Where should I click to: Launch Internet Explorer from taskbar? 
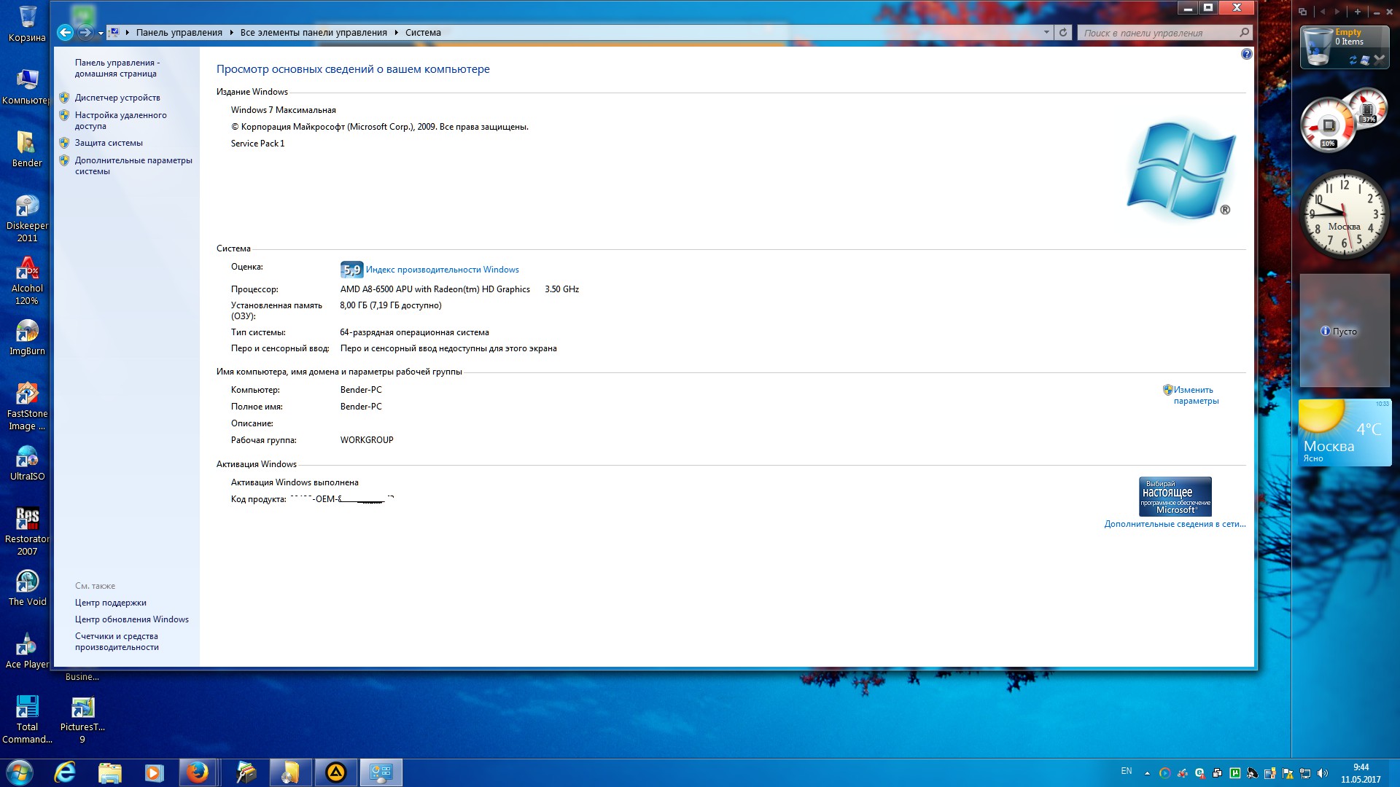click(x=65, y=772)
